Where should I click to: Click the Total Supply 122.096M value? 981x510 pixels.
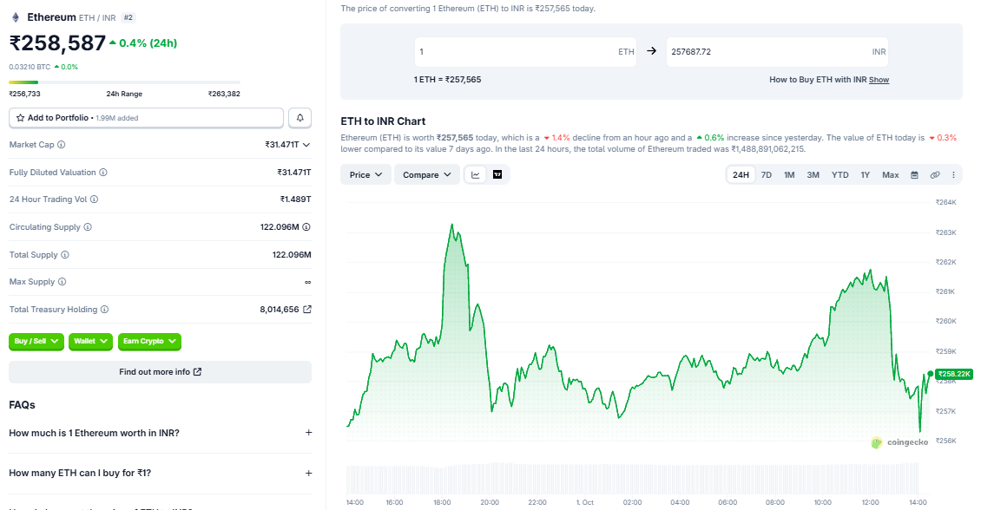(x=292, y=254)
